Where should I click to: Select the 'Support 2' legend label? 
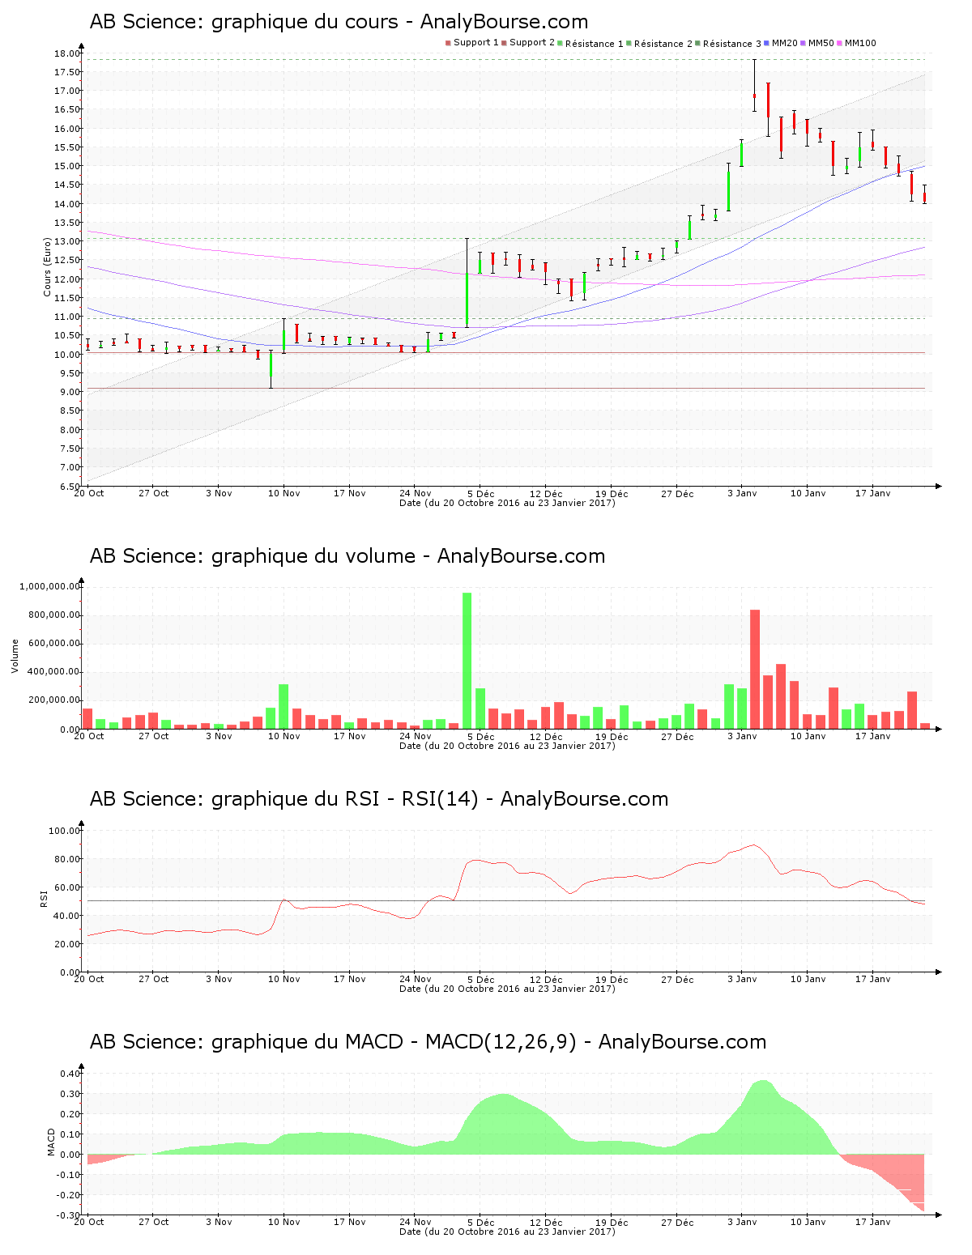(532, 43)
